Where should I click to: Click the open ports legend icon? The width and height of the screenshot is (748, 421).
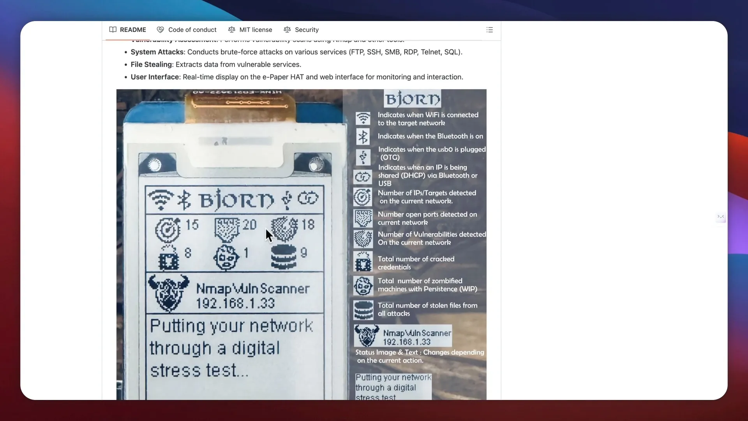363,218
